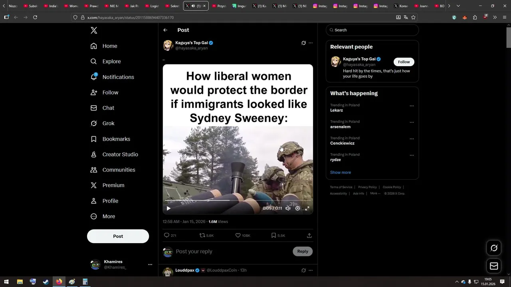Open options for the Lekarz trend

pyautogui.click(x=412, y=106)
